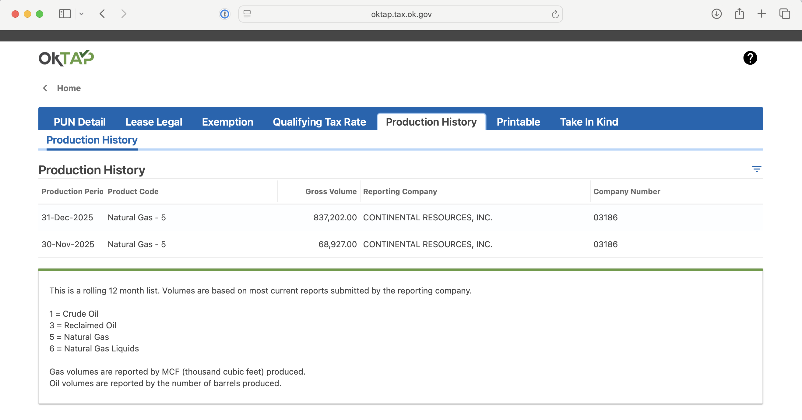The width and height of the screenshot is (802, 420).
Task: Open the Lease Legal tab
Action: [x=153, y=122]
